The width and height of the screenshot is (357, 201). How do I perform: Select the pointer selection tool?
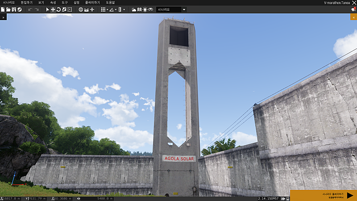coord(48,9)
